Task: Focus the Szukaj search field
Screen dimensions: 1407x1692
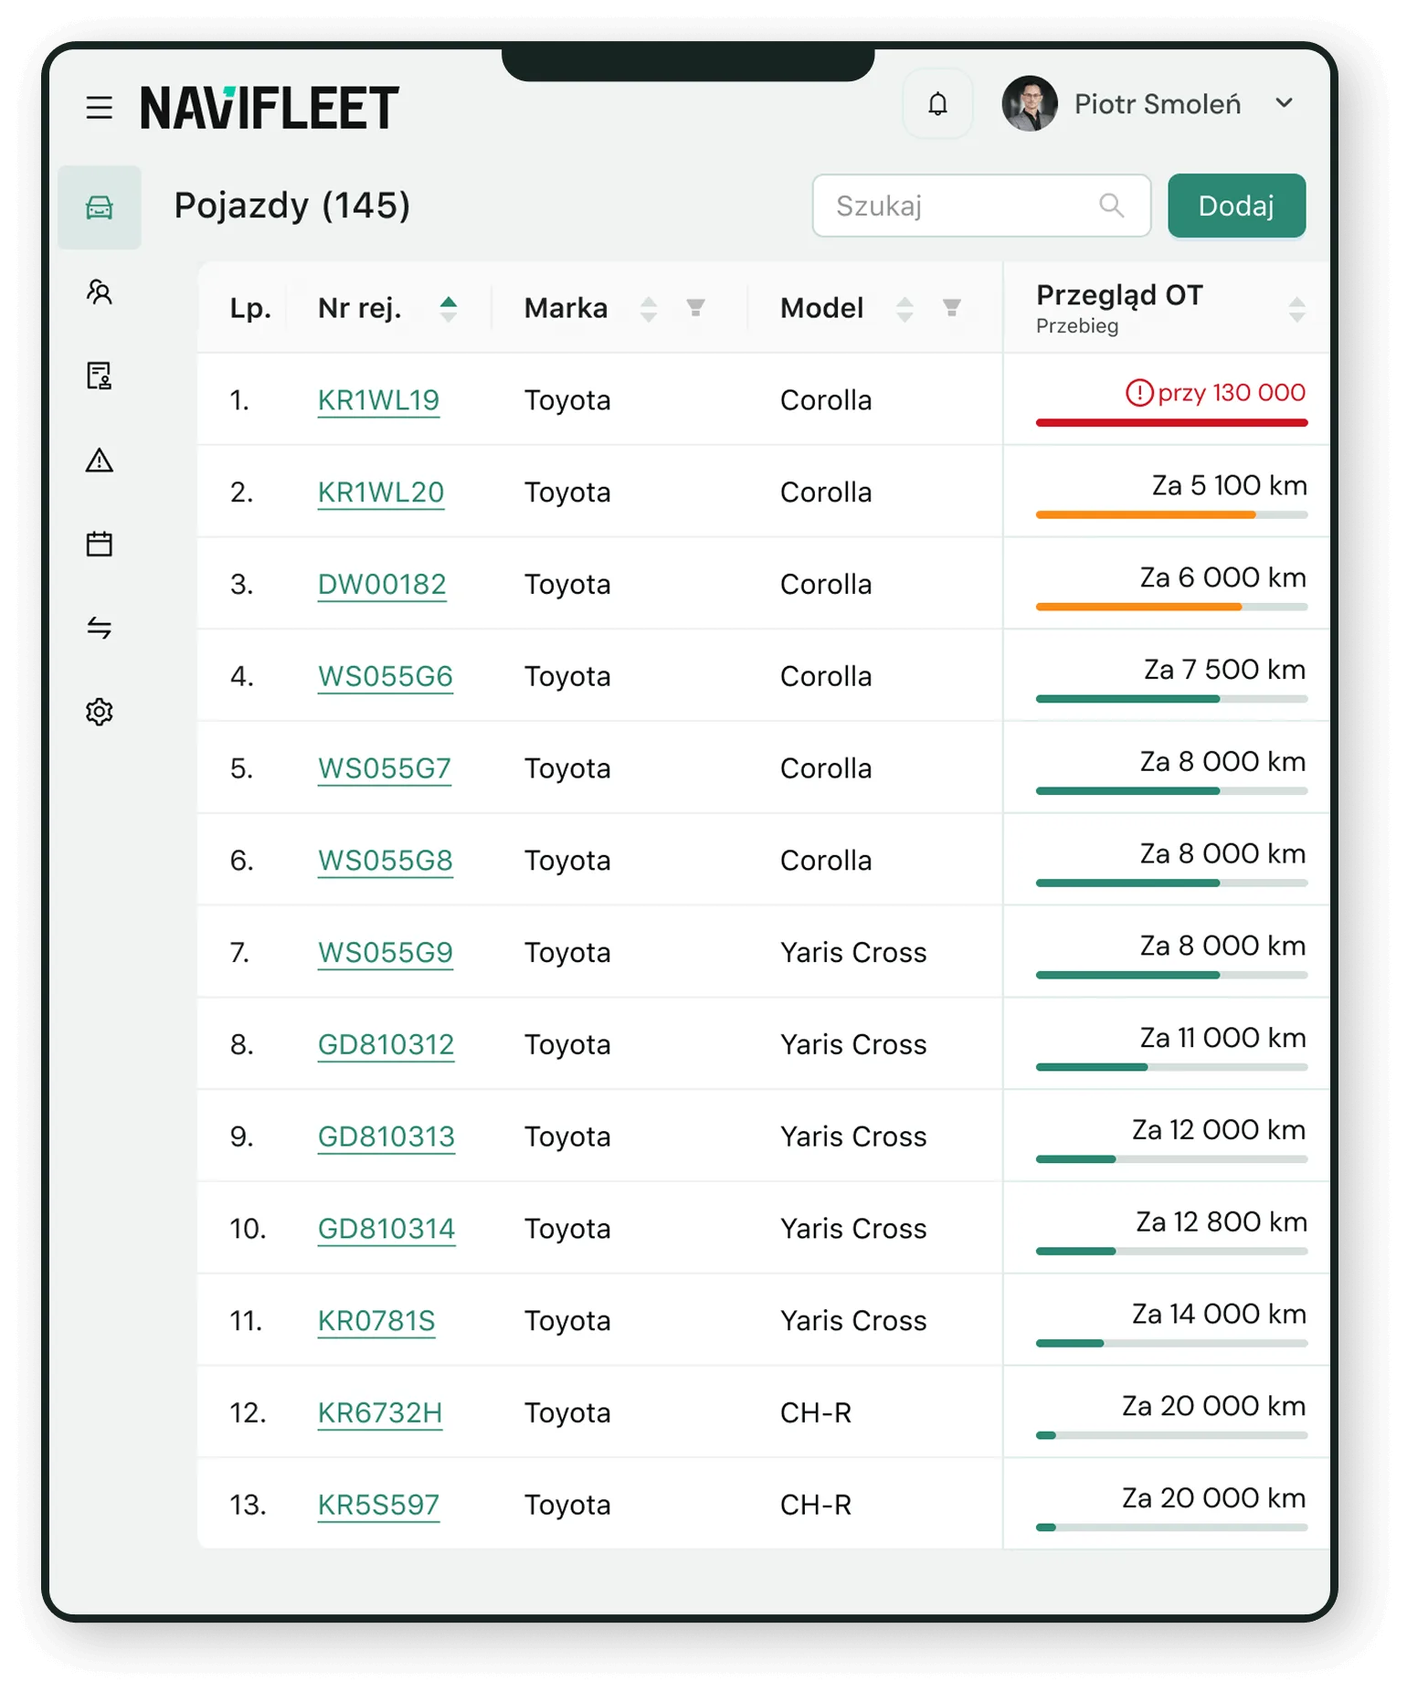Action: [x=981, y=206]
